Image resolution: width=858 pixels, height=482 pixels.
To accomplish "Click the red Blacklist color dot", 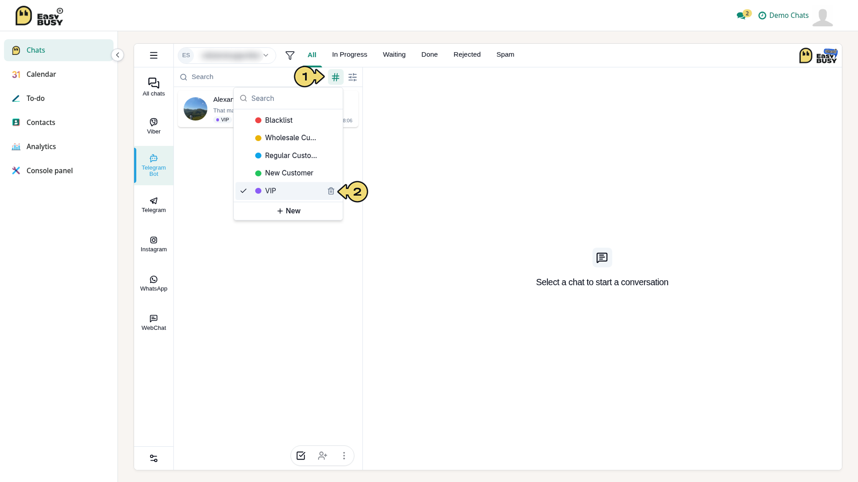I will (x=258, y=120).
